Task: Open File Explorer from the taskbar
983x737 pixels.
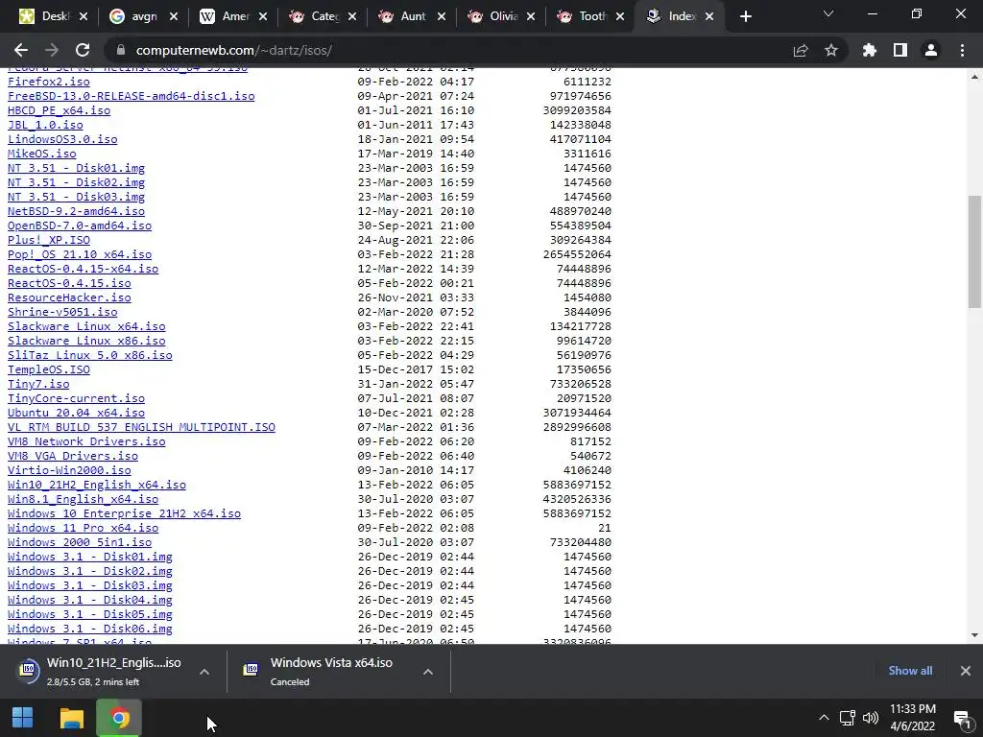Action: pyautogui.click(x=71, y=718)
